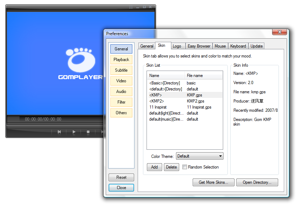Switch to the Keyboard tab
This screenshot has height=204, width=303.
coord(238,46)
